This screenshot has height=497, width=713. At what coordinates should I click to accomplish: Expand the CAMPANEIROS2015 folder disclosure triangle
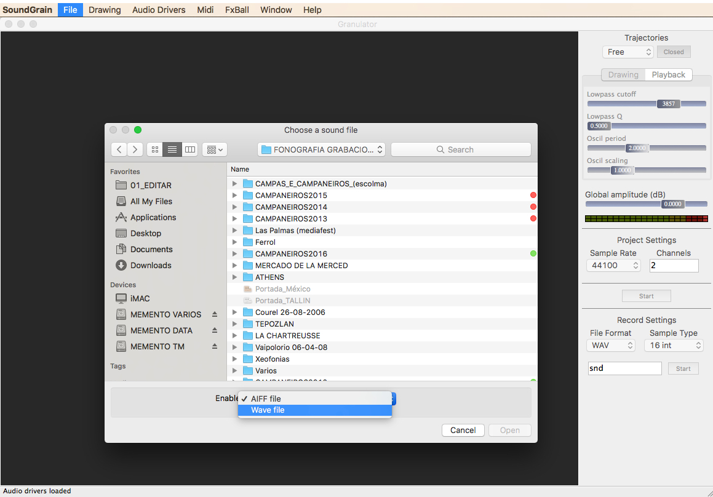pyautogui.click(x=234, y=195)
